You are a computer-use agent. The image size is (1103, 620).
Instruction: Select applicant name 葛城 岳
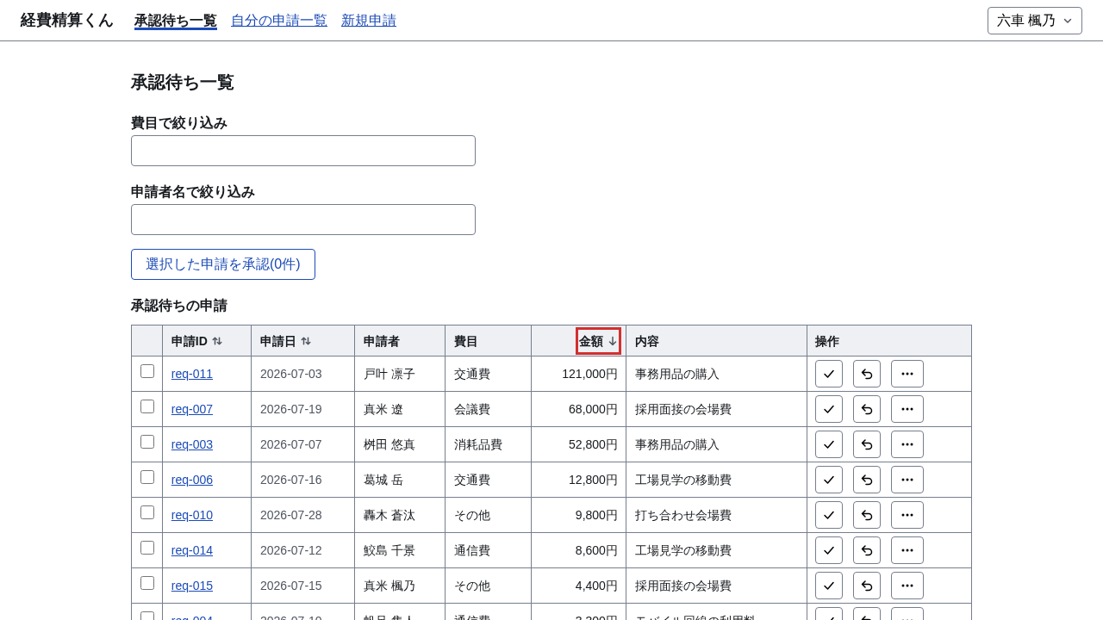[383, 480]
